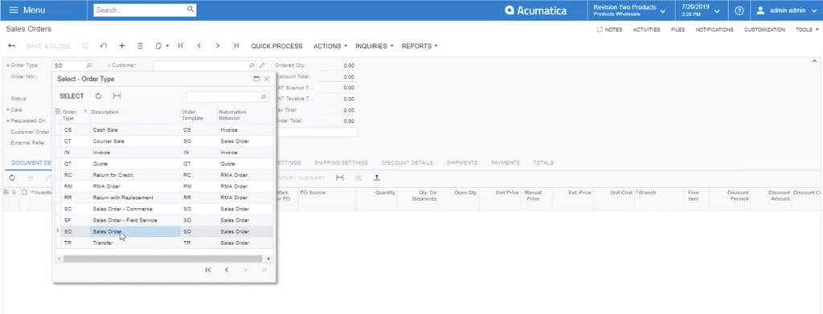Image resolution: width=823 pixels, height=314 pixels.
Task: Click the dialog horizontal scrollbar
Action: pos(162,259)
